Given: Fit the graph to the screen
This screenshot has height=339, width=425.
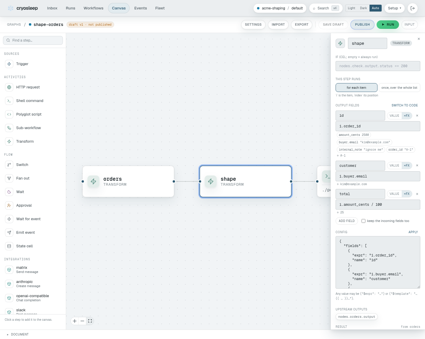Looking at the screenshot, I should click(x=90, y=321).
